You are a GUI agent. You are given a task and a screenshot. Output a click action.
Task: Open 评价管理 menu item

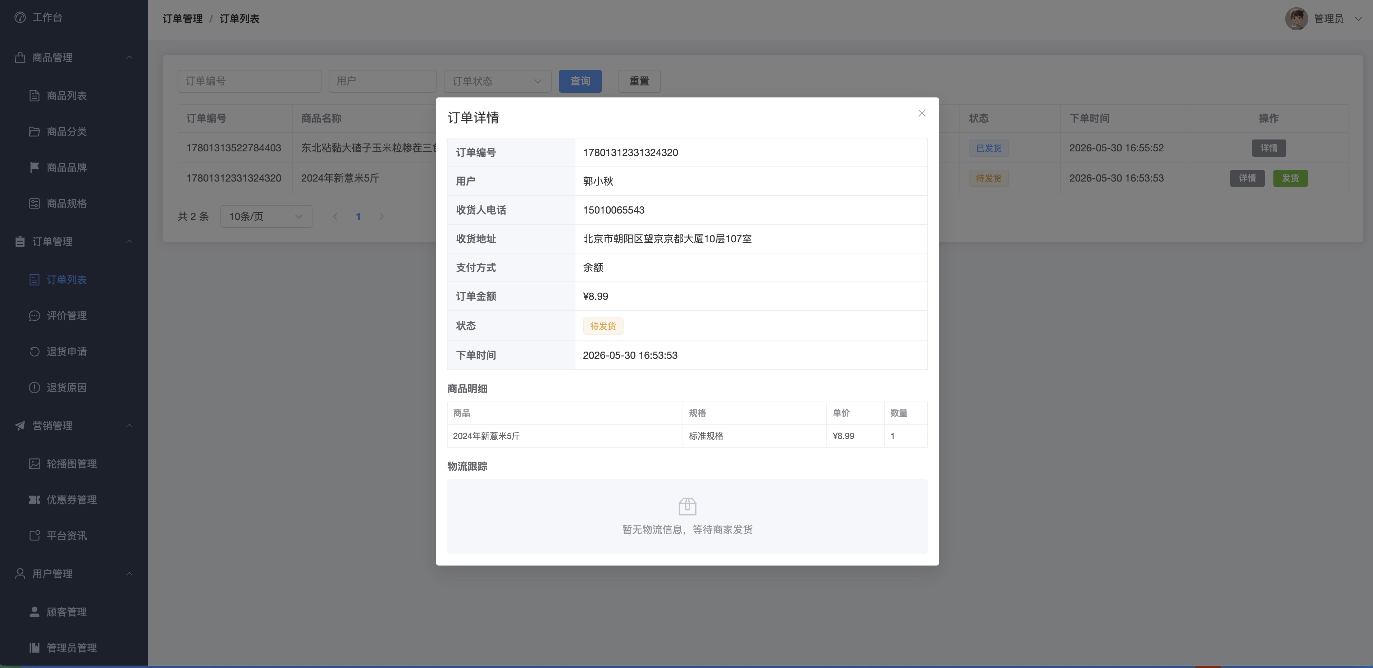click(74, 316)
